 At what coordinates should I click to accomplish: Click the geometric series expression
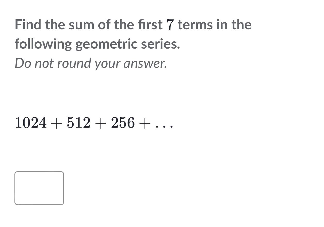(94, 123)
